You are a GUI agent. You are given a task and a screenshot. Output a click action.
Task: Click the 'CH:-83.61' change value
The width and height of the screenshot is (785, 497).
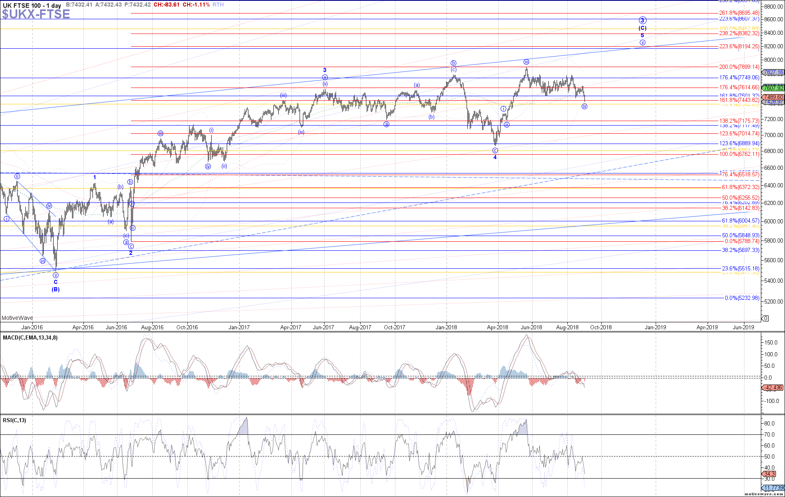click(167, 4)
